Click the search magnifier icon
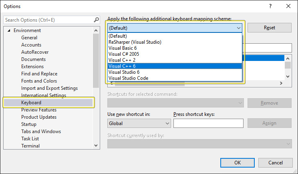This screenshot has height=174, width=298. [x=97, y=20]
